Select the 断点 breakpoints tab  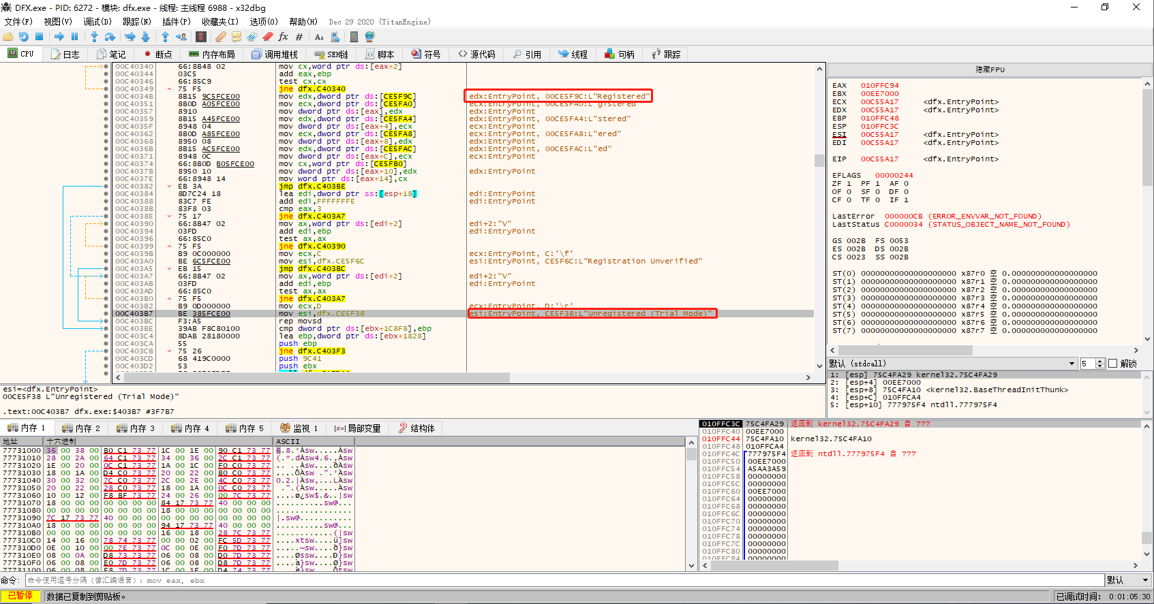(157, 54)
